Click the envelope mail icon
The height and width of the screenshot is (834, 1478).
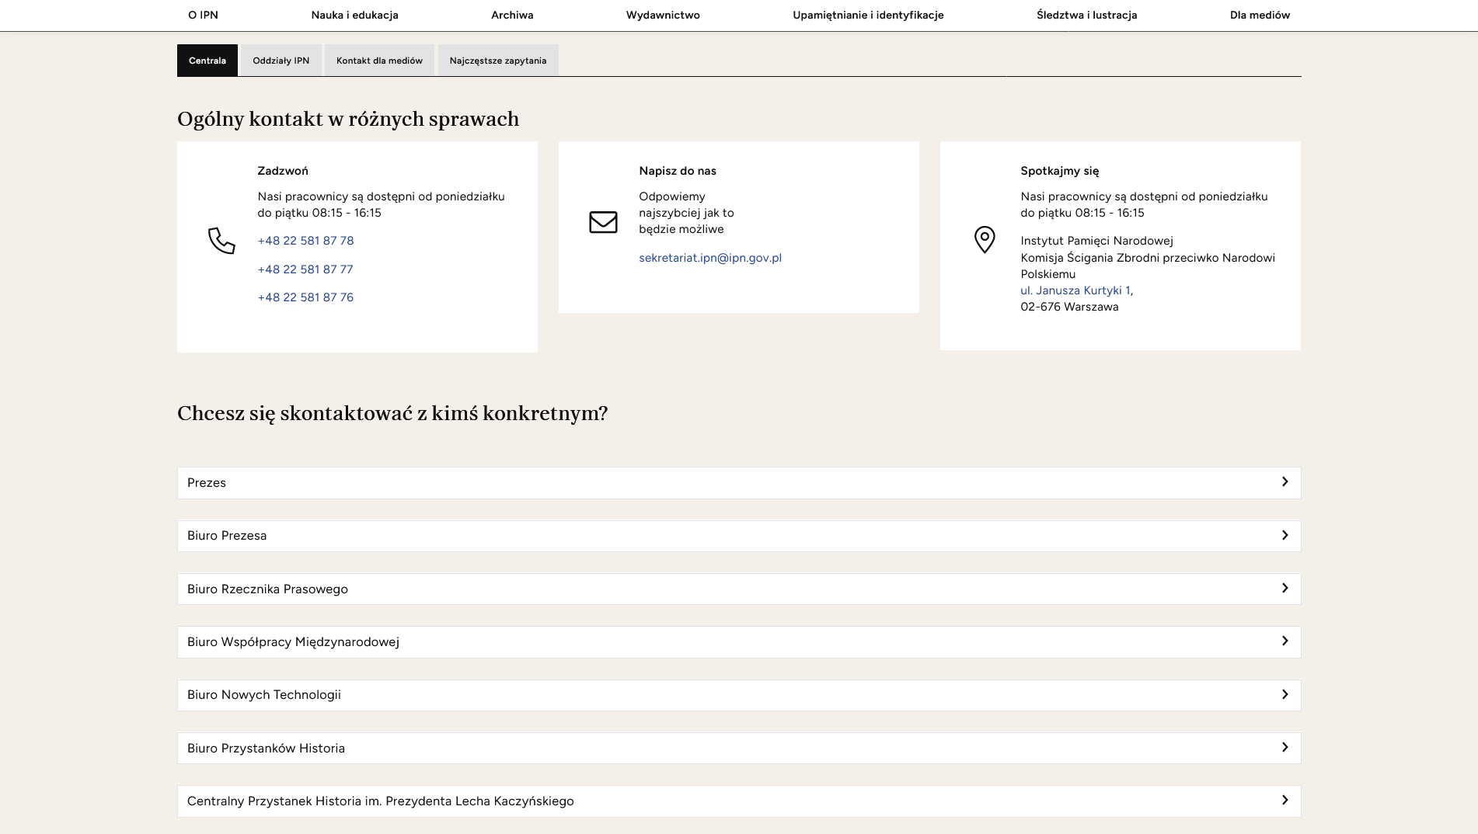pyautogui.click(x=603, y=222)
